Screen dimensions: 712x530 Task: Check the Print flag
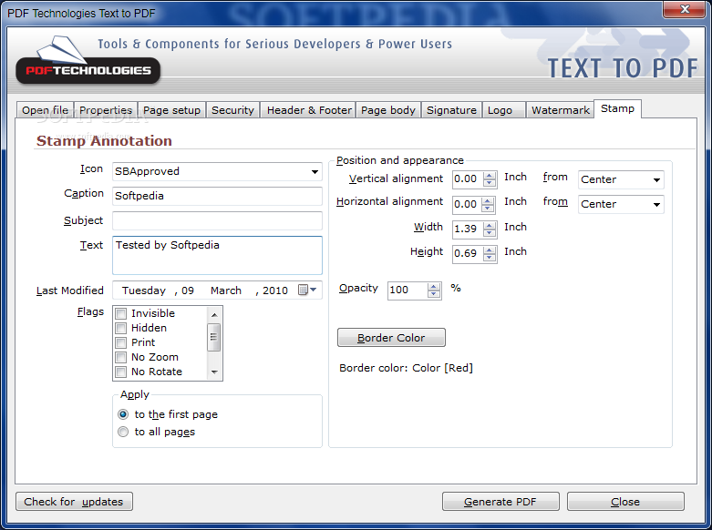pyautogui.click(x=120, y=342)
